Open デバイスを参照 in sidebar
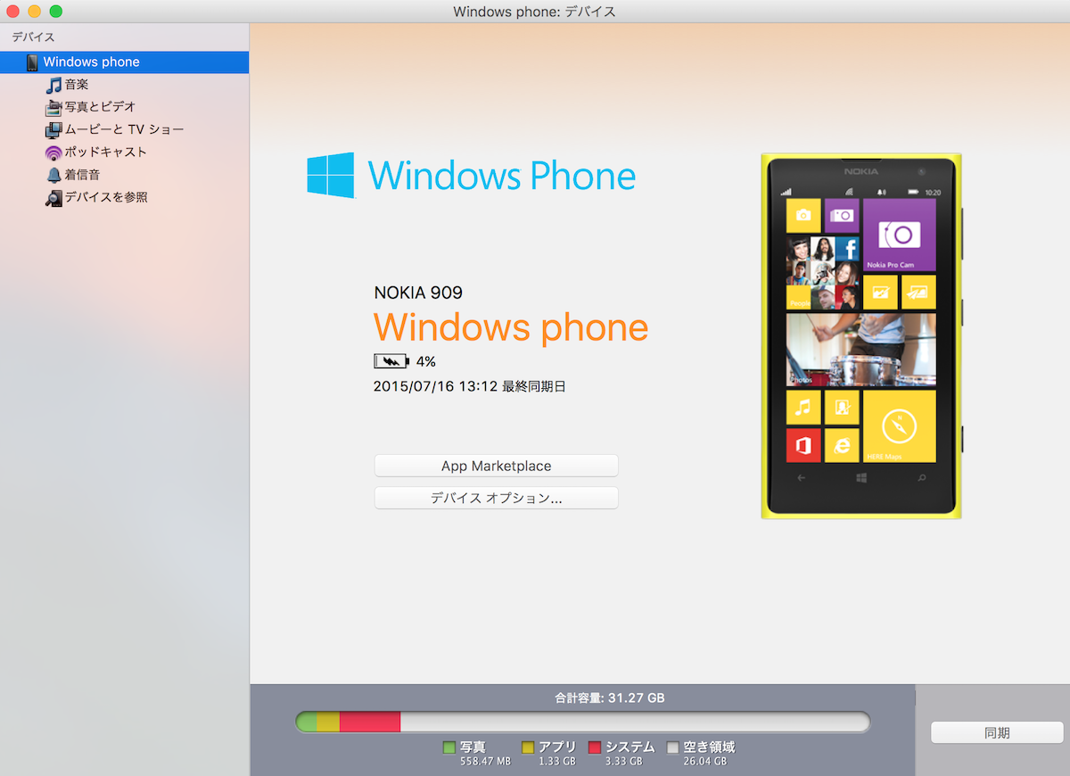The width and height of the screenshot is (1070, 776). [x=106, y=197]
